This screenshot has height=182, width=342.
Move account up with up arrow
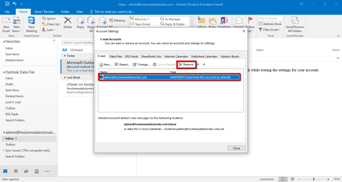click(198, 64)
